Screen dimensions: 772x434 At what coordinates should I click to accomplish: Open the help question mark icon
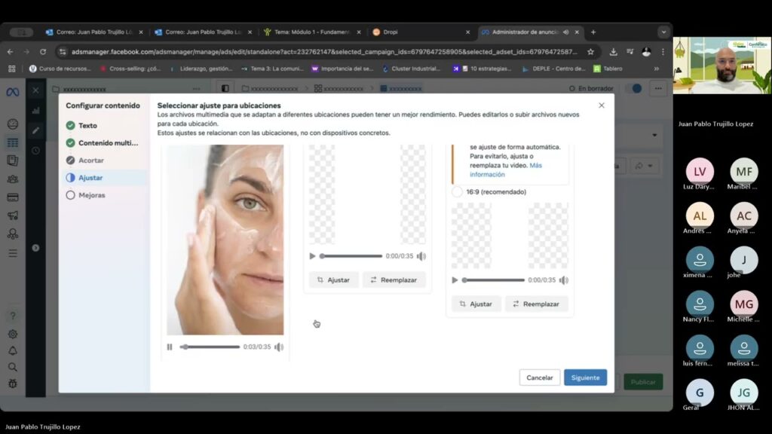(13, 316)
